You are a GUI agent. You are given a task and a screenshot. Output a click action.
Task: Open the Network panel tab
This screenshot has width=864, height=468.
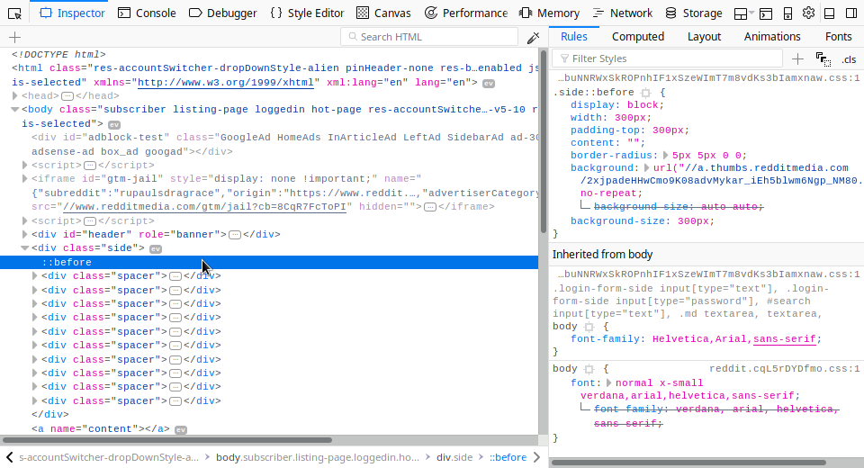(x=622, y=13)
